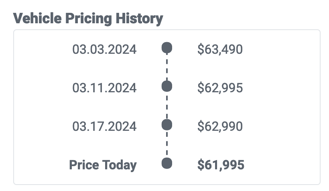Click dashed line between 03.03 and 03.11
Viewport: 329px width, 191px height.
pyautogui.click(x=167, y=67)
